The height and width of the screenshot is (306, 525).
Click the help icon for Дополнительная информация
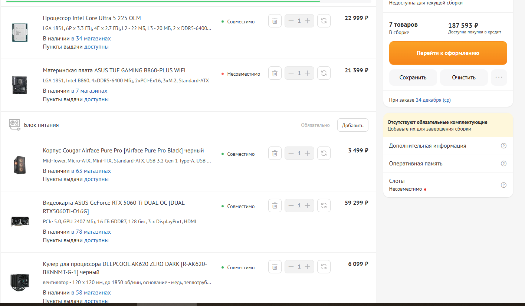pos(503,146)
